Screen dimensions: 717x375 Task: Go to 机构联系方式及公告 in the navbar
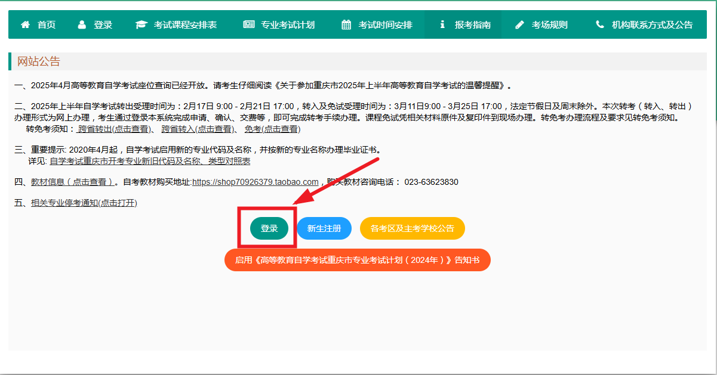(x=652, y=25)
